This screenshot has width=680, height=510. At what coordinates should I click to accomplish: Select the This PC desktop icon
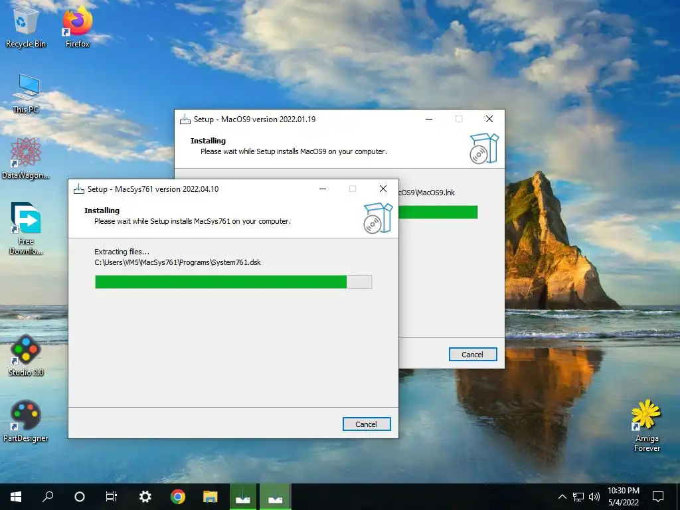click(26, 93)
